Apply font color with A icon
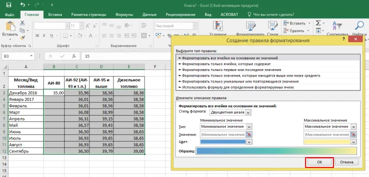This screenshot has width=369, height=177. click(90, 35)
